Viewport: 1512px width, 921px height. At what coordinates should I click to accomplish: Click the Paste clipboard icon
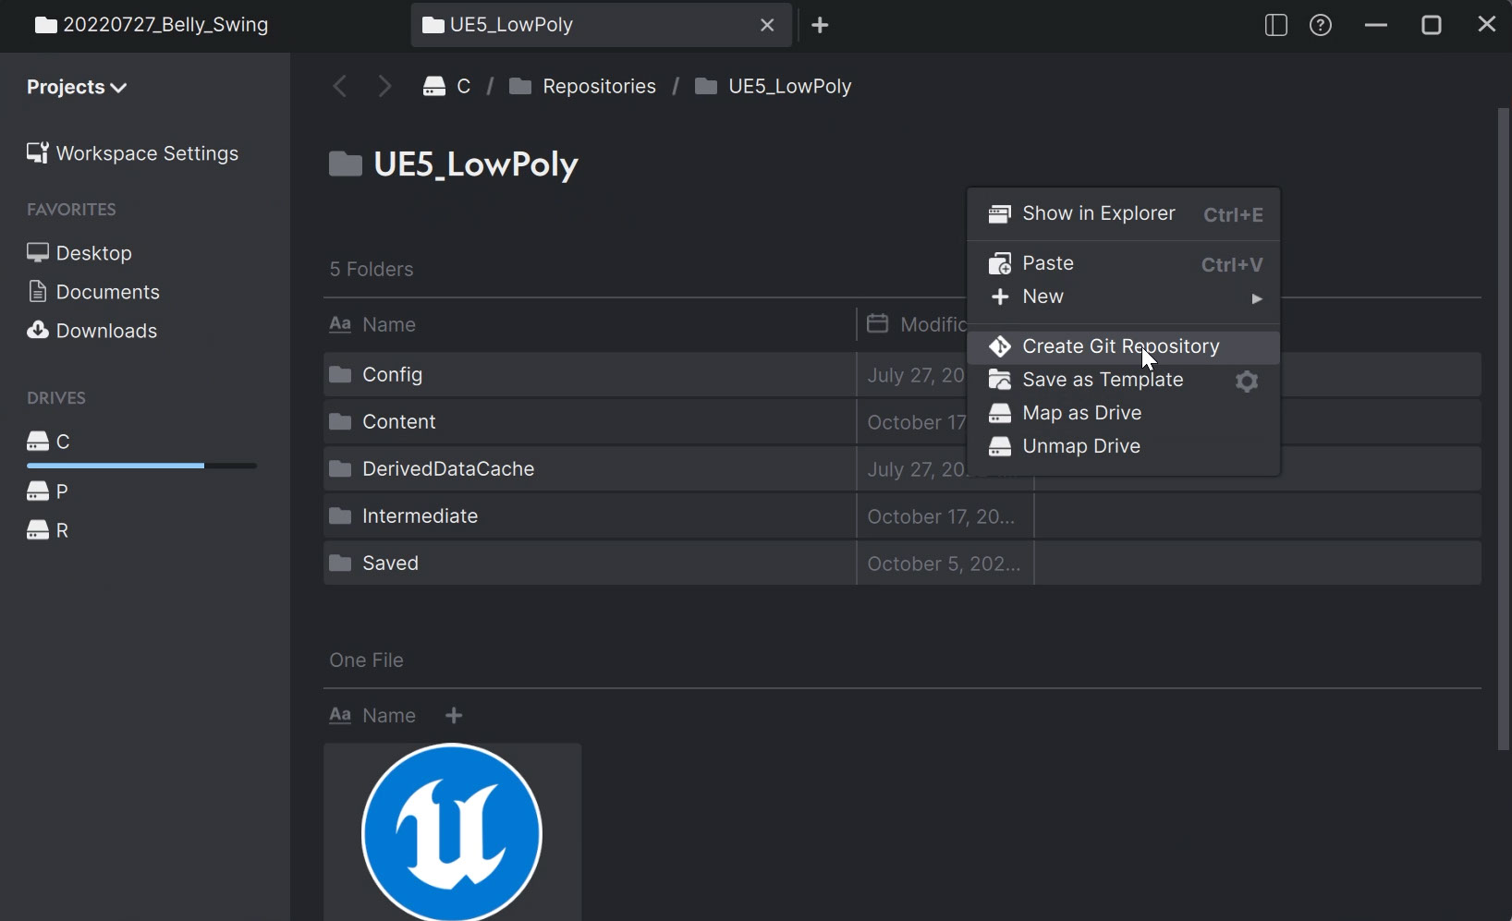click(x=1000, y=264)
